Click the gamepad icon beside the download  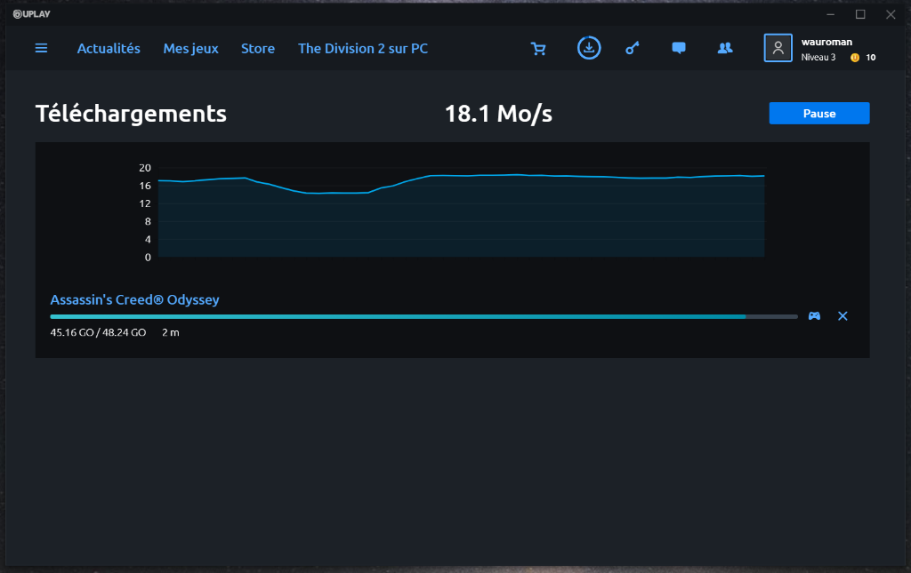(814, 316)
